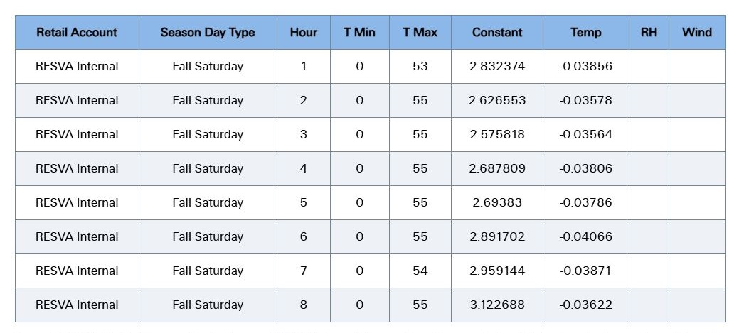The height and width of the screenshot is (333, 739).
Task: Select the T Max value 53
Action: (420, 66)
